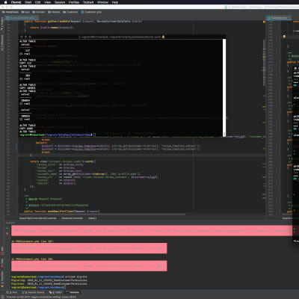Click the return view customer.reviews.index line
The image size is (299, 299).
[x=63, y=161]
